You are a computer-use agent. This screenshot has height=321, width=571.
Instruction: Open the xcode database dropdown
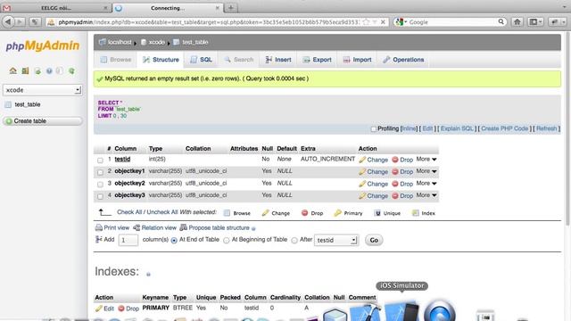tap(42, 90)
